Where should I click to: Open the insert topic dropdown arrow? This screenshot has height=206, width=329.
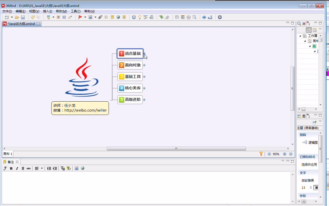53,17
